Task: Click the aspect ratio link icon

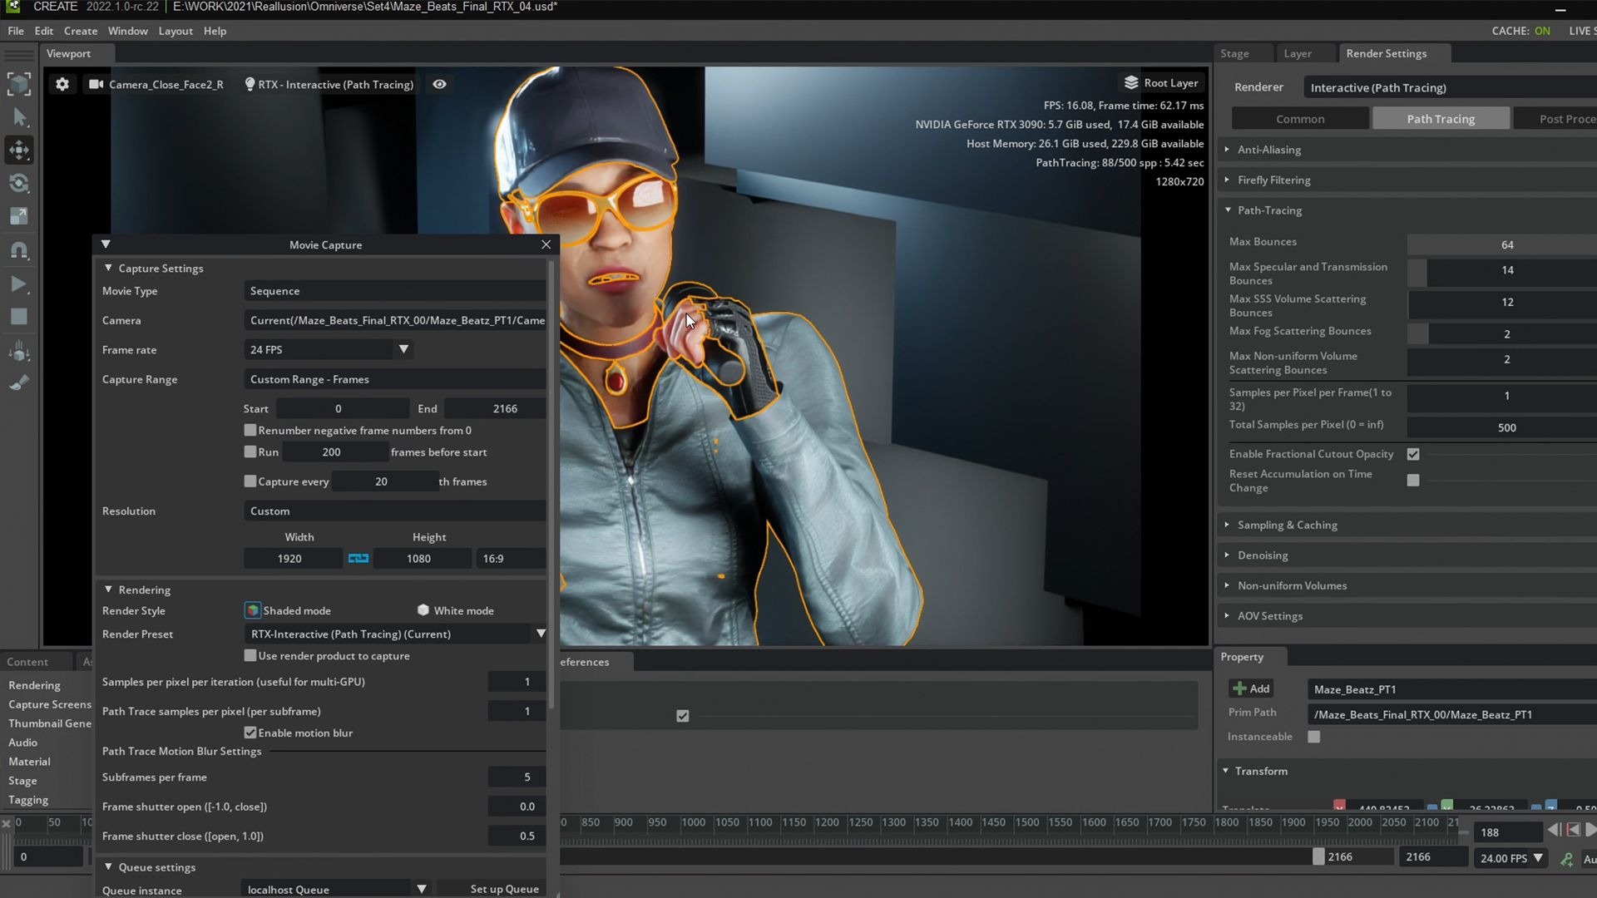Action: 358,559
